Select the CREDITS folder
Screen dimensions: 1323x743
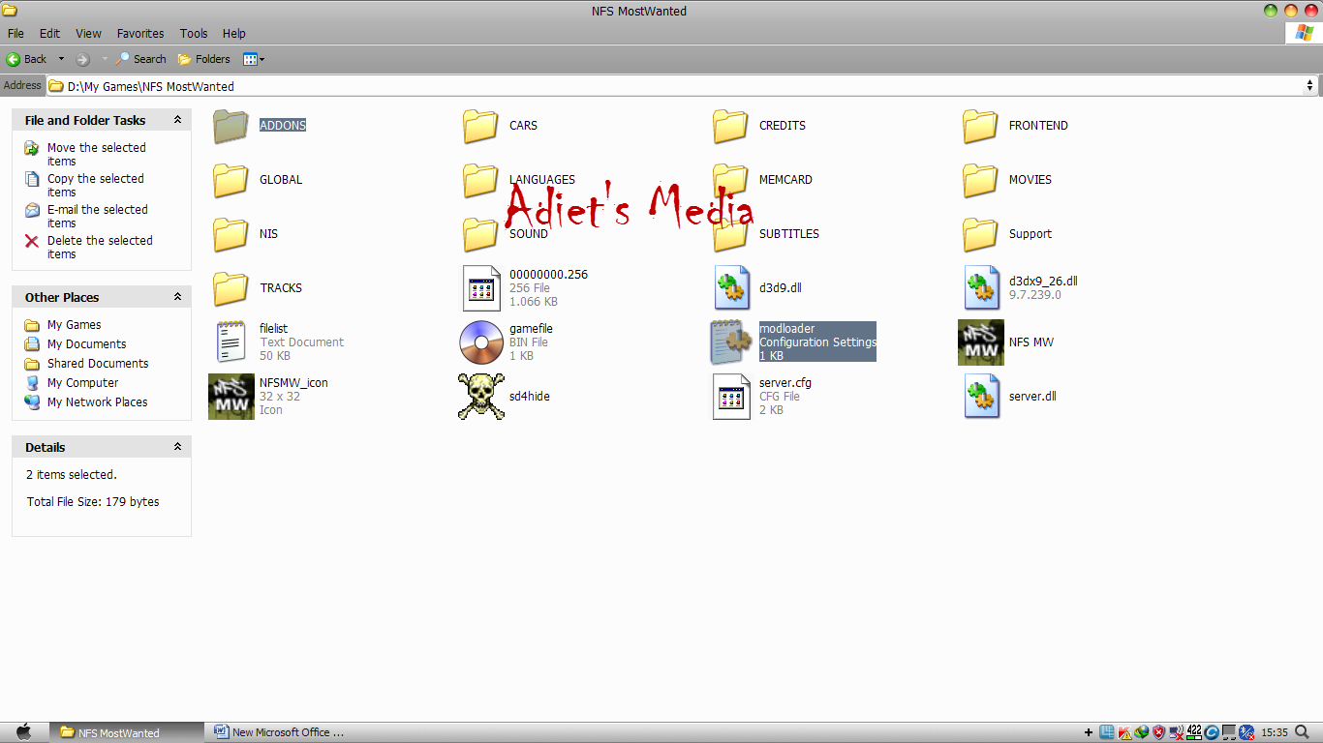point(759,126)
